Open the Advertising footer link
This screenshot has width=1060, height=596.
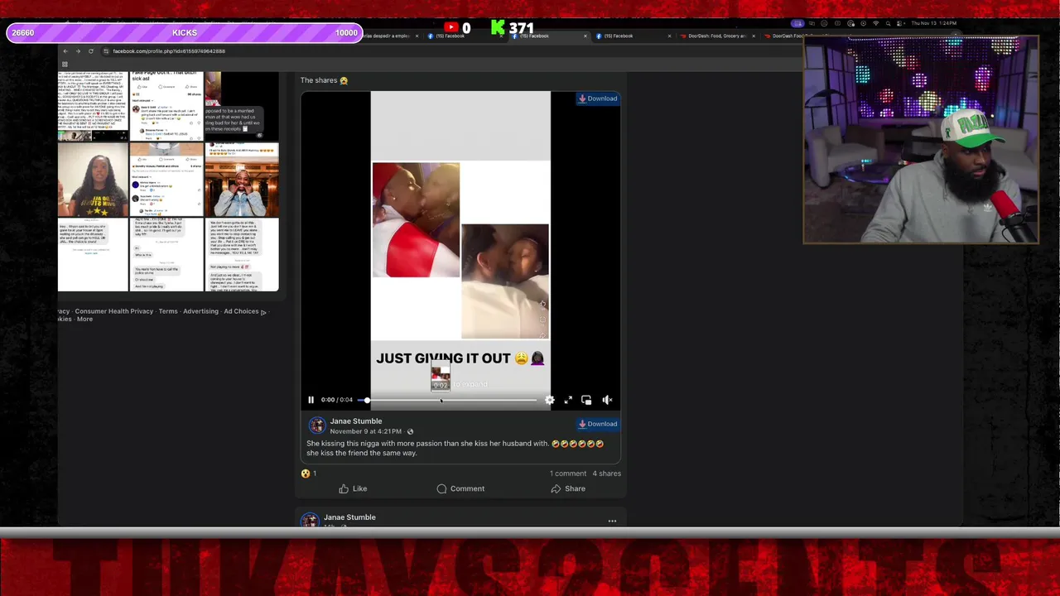(x=200, y=311)
